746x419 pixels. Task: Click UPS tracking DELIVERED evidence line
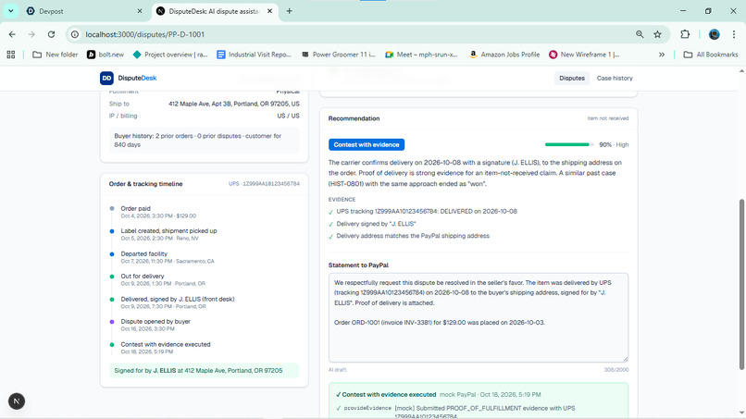[x=427, y=211]
